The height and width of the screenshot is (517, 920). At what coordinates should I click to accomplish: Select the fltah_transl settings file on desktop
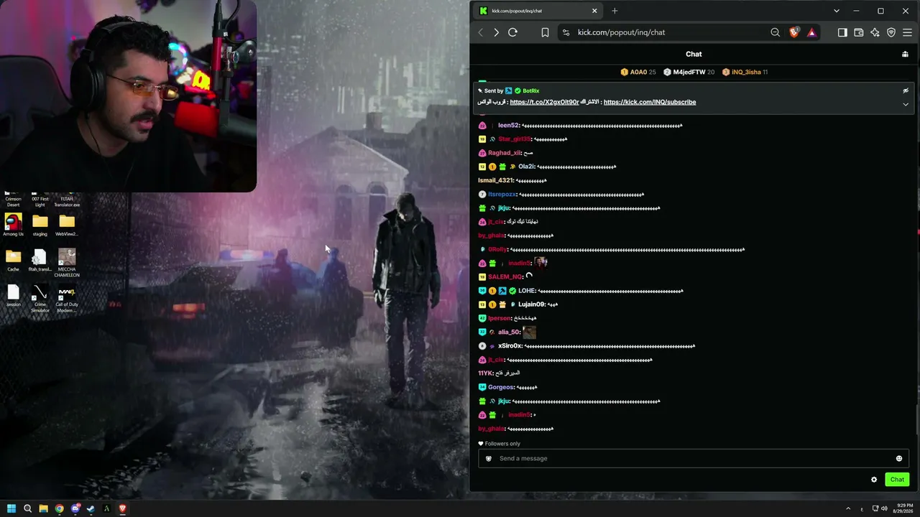pos(40,260)
